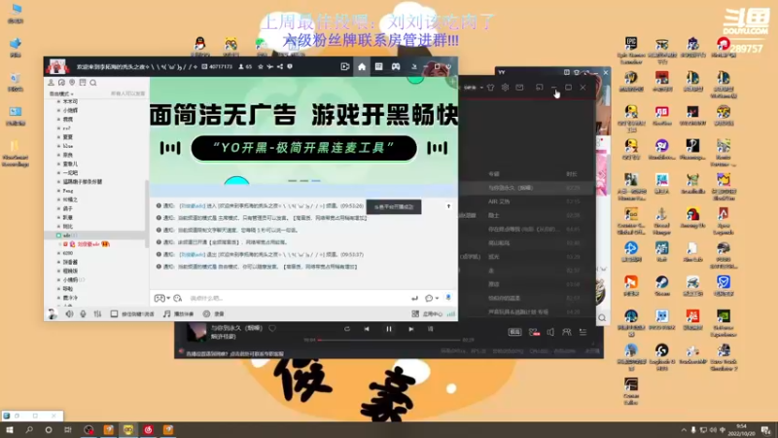Click the middle banner page indicator

point(303,181)
